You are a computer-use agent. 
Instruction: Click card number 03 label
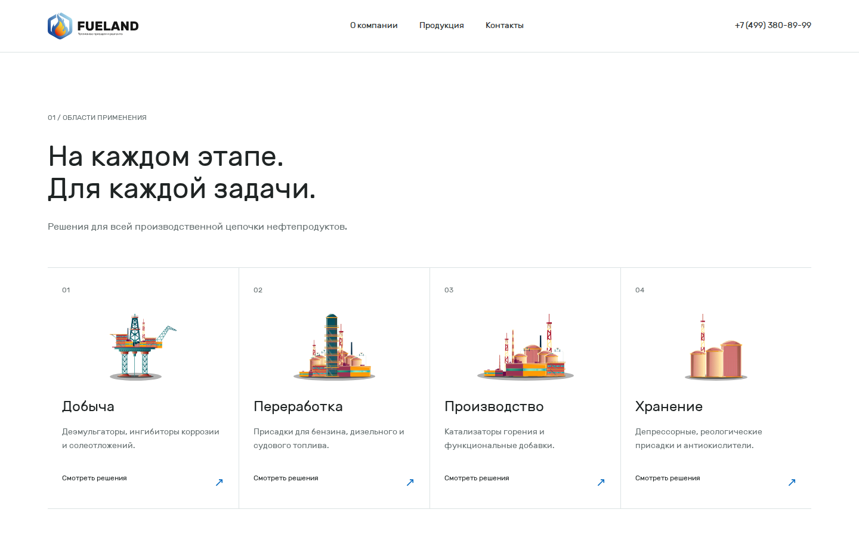tap(449, 290)
